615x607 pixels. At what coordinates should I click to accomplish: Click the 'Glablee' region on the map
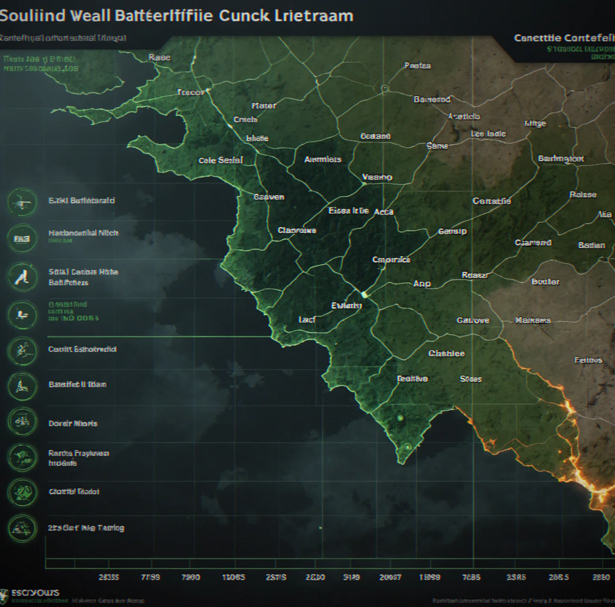pyautogui.click(x=446, y=353)
